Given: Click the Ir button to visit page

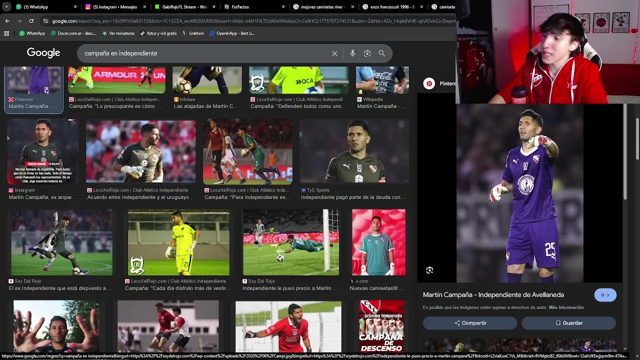Looking at the screenshot, I should click(x=605, y=295).
